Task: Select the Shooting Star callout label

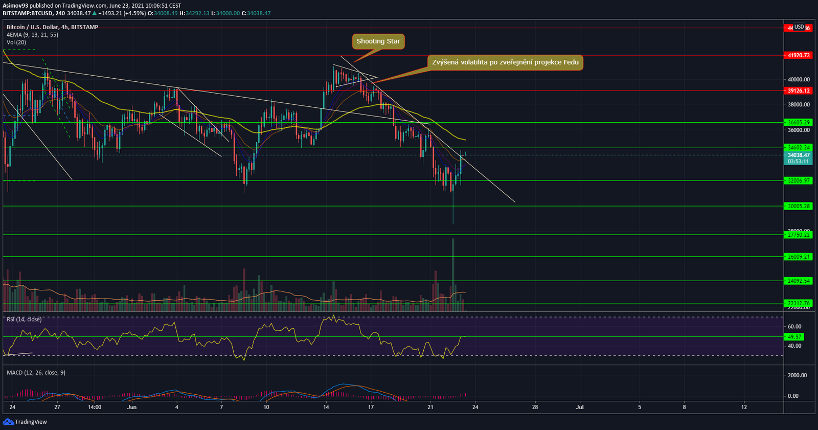Action: point(378,41)
